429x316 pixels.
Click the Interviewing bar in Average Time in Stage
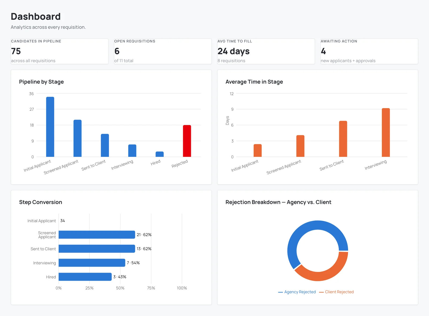(x=386, y=132)
